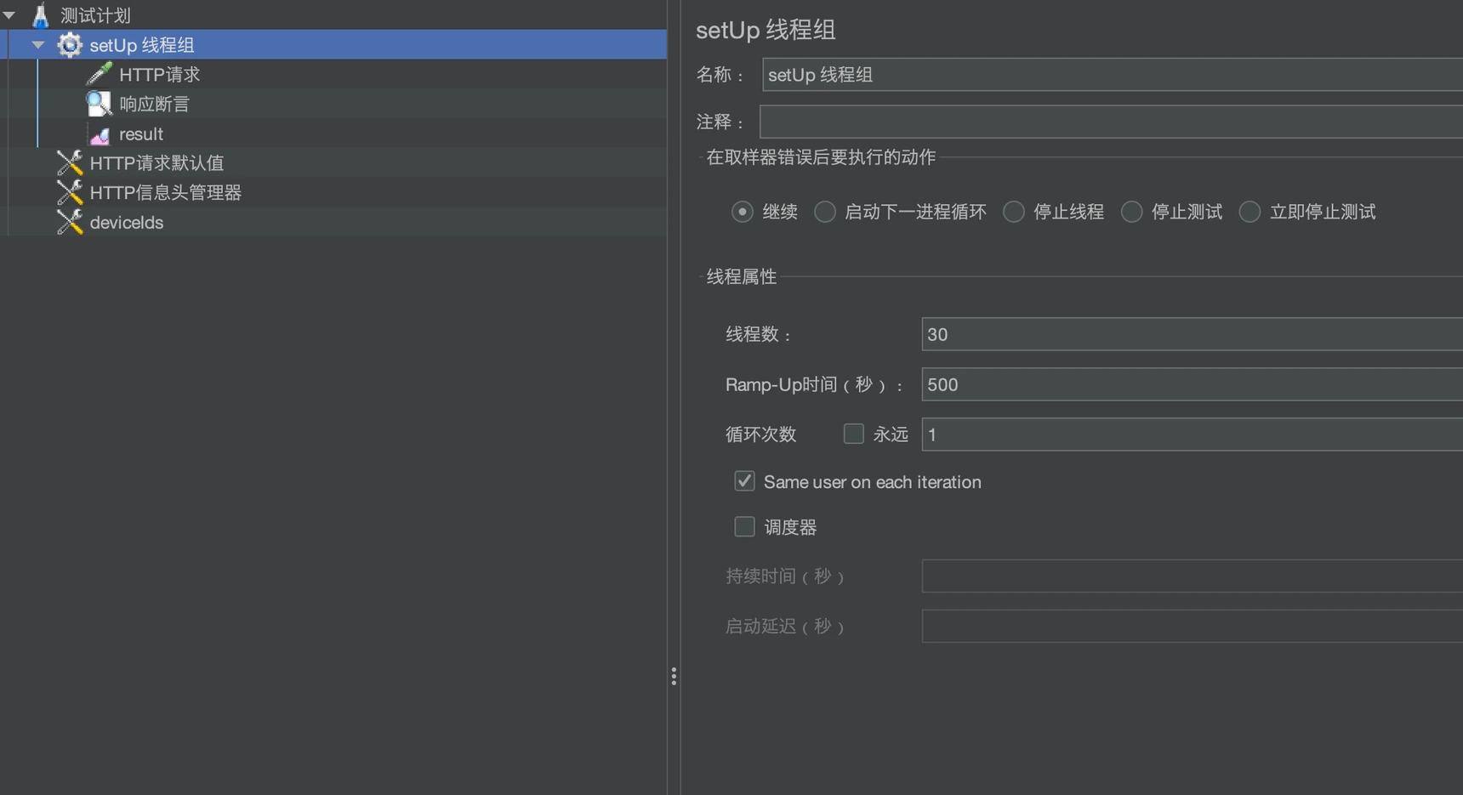1463x795 pixels.
Task: Open the HTTP请求 tree item
Action: pos(160,75)
